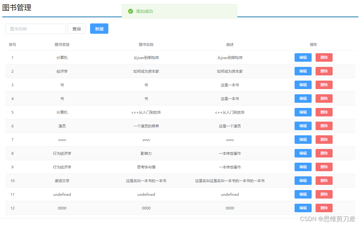Edit the entry 一个演员的修养

(303, 126)
